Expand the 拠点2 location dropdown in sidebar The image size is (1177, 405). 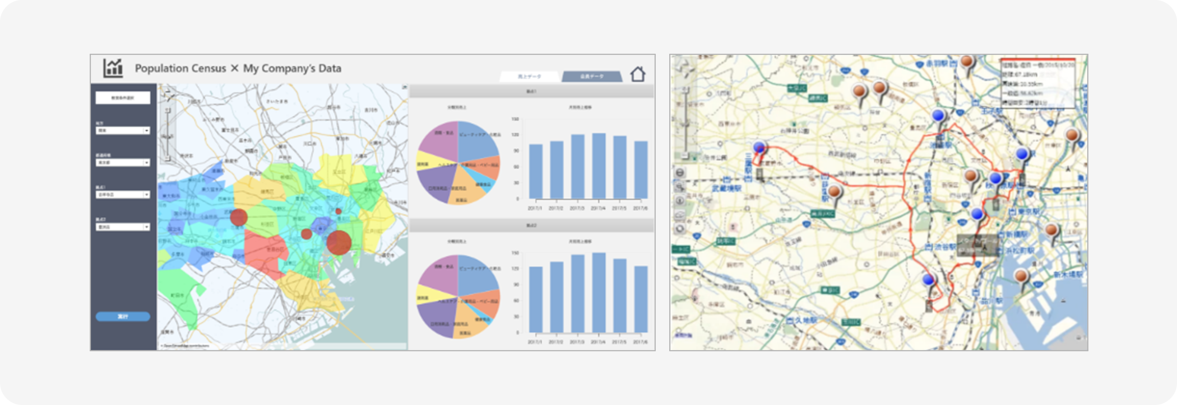(x=123, y=227)
